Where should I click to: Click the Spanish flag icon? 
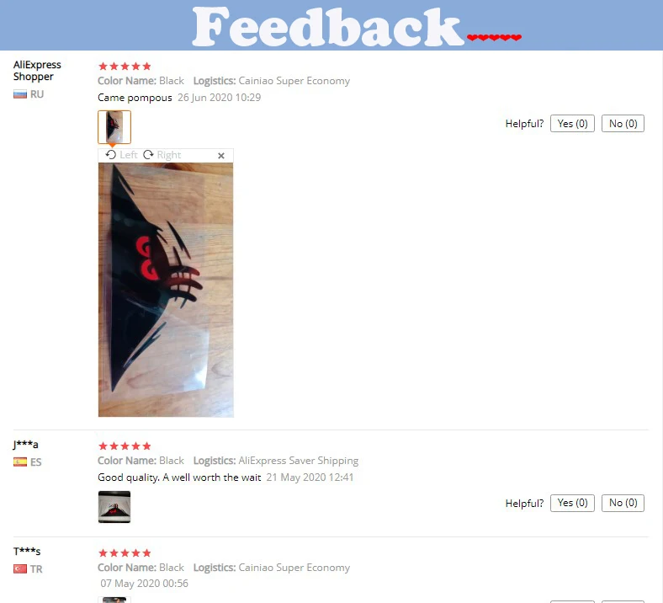tap(20, 462)
